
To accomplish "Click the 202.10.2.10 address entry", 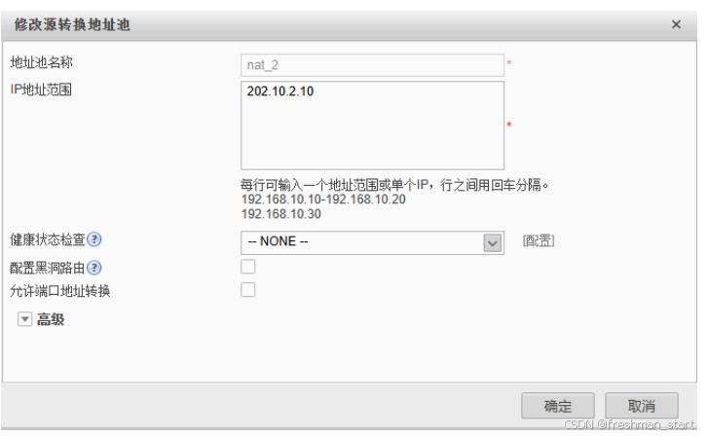I will (x=279, y=91).
